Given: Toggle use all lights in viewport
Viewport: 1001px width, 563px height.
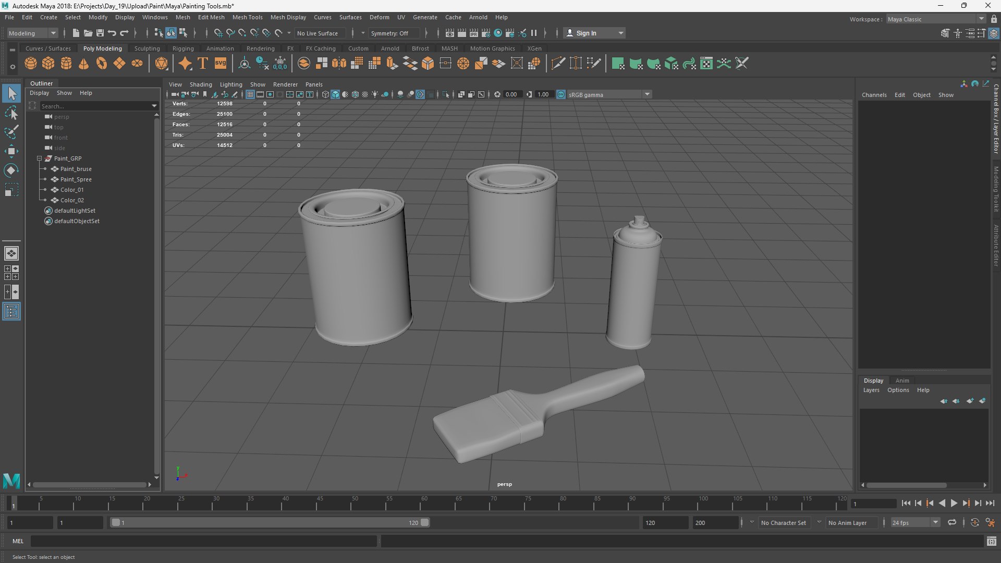Looking at the screenshot, I should tap(375, 94).
